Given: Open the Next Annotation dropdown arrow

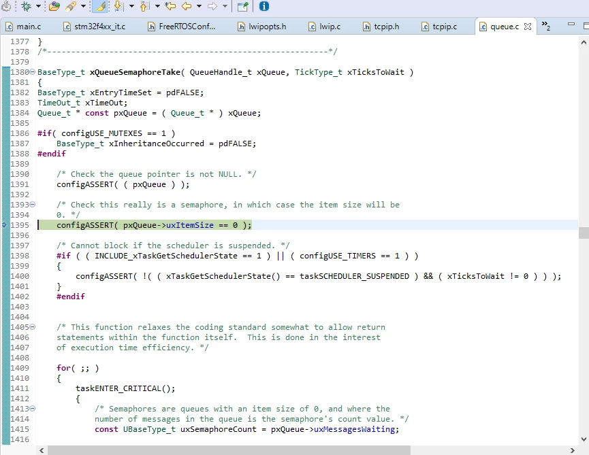Looking at the screenshot, I should 131,6.
